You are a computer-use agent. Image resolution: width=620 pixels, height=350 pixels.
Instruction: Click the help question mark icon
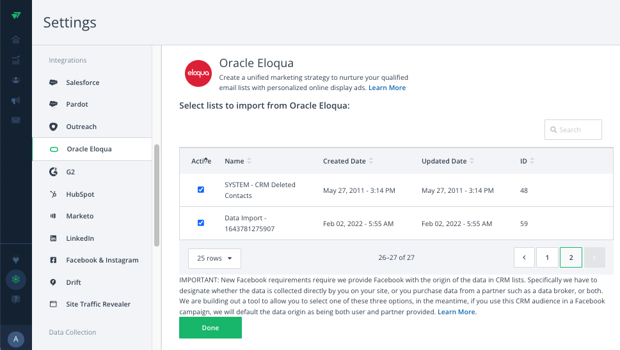pos(15,299)
